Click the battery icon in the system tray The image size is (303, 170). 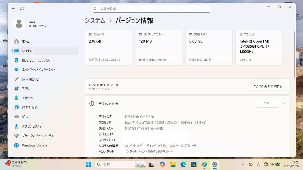[278, 165]
